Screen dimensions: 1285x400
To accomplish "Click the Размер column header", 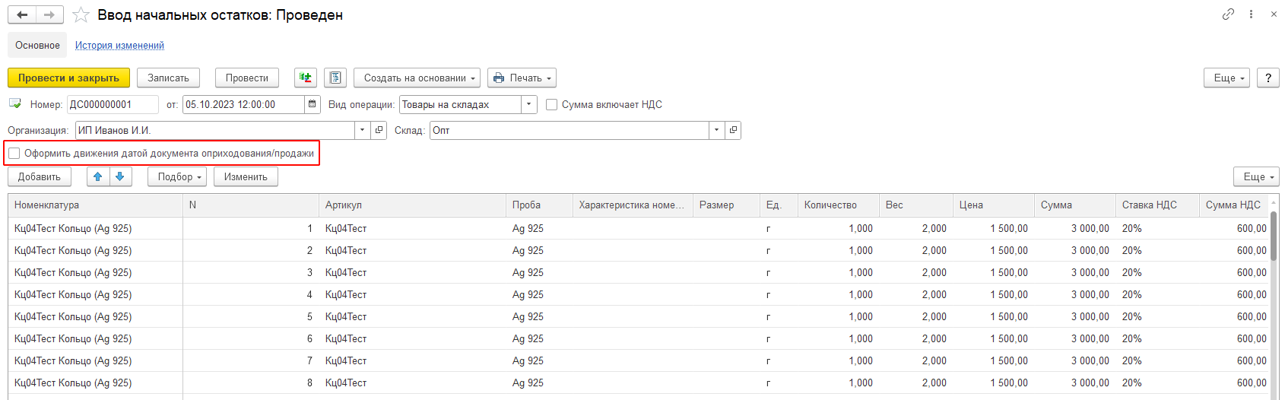I will point(726,205).
